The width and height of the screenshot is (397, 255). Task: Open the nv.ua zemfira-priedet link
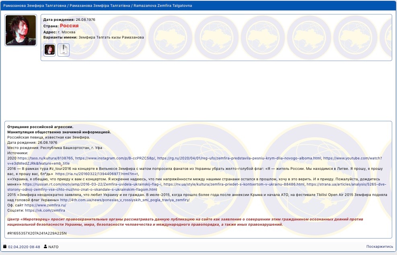coord(234,184)
